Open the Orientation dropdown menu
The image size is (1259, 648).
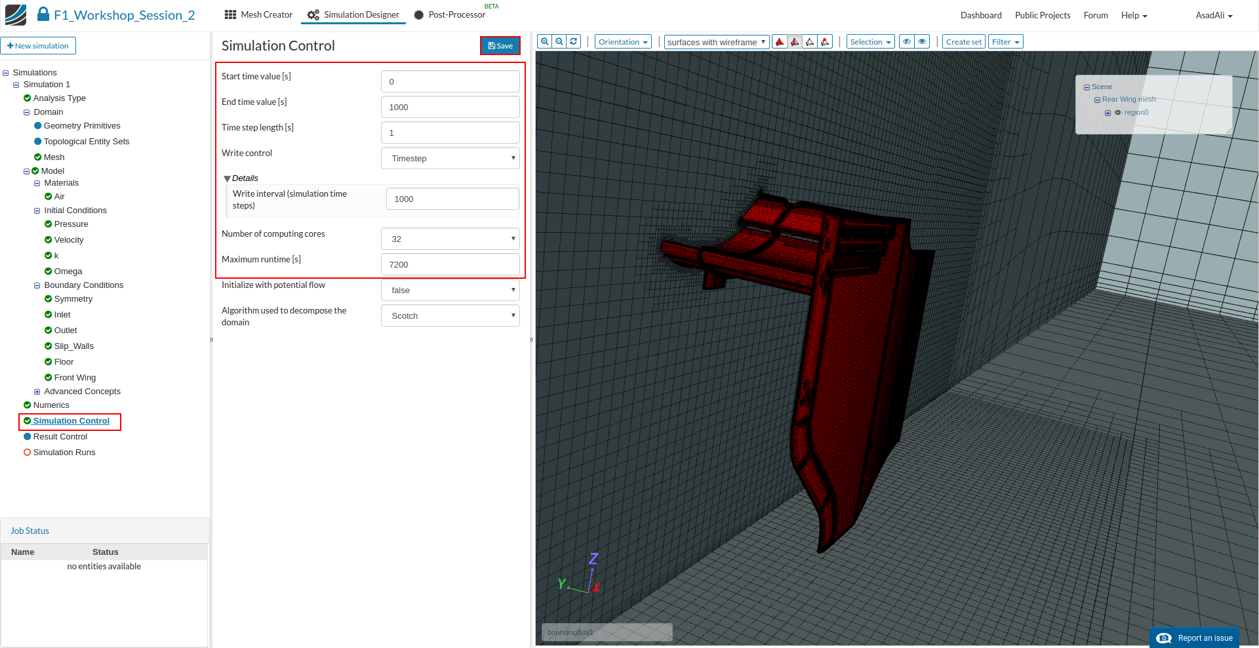click(x=622, y=42)
